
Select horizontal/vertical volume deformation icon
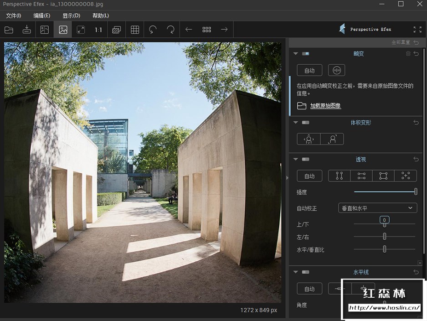(309, 139)
